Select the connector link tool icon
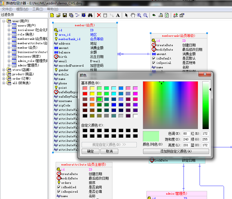232x199 pixels. [112, 15]
